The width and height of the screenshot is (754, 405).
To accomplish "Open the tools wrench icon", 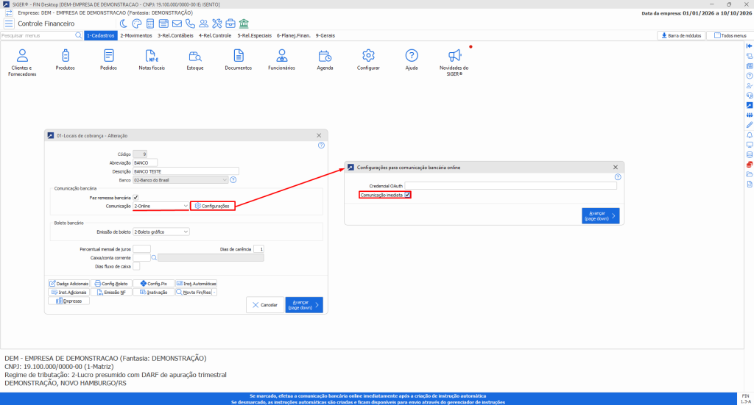I will (217, 24).
